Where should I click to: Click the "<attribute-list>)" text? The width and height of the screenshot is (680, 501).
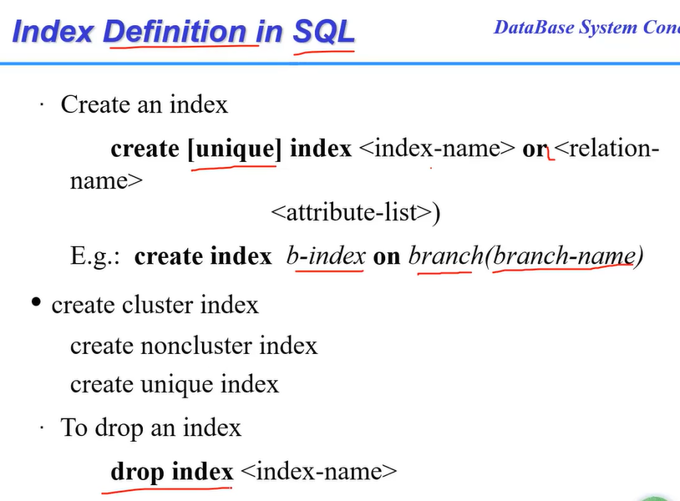355,212
